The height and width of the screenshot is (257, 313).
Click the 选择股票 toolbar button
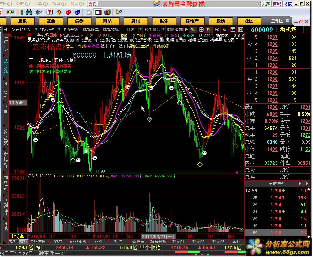(x=91, y=30)
